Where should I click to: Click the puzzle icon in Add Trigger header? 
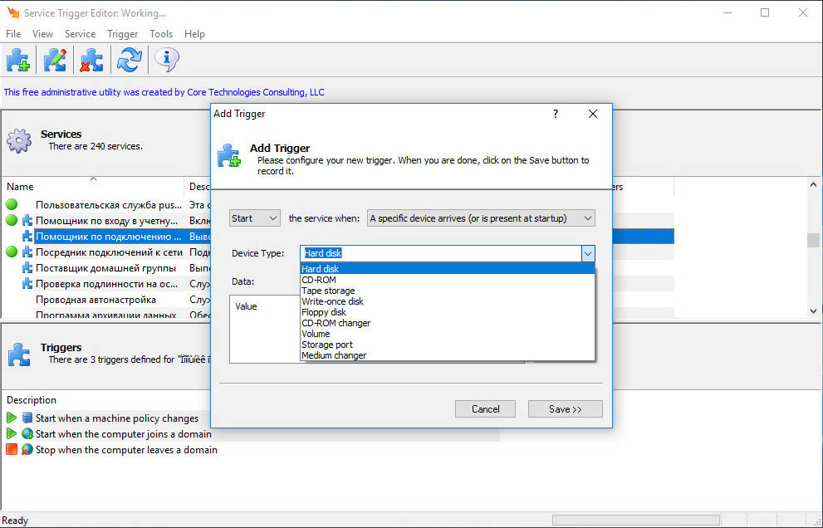pyautogui.click(x=229, y=155)
